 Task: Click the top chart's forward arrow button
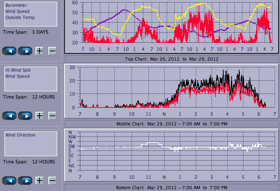(25, 51)
